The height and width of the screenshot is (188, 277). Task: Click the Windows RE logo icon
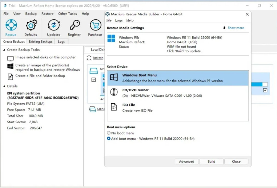111,38
